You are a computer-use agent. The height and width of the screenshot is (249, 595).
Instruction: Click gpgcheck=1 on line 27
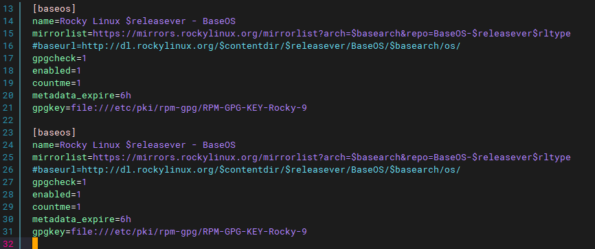(60, 182)
